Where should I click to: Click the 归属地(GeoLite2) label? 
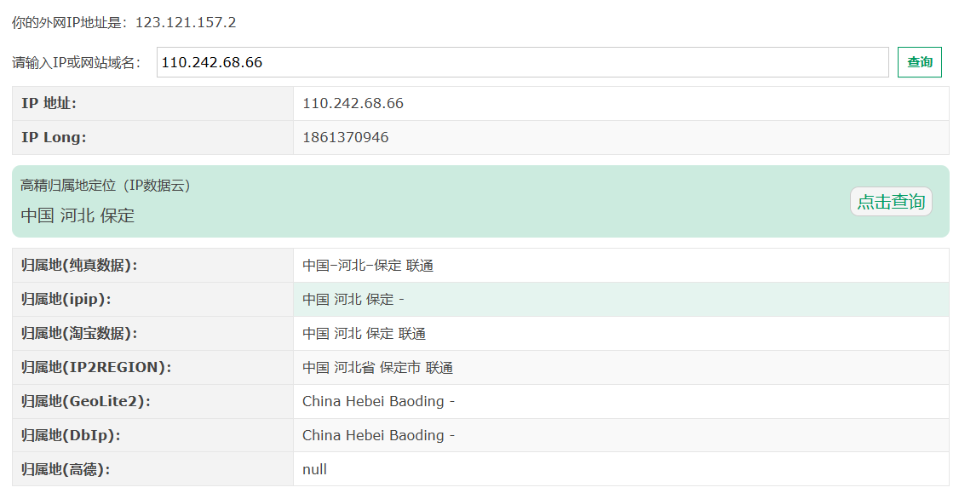click(x=86, y=402)
